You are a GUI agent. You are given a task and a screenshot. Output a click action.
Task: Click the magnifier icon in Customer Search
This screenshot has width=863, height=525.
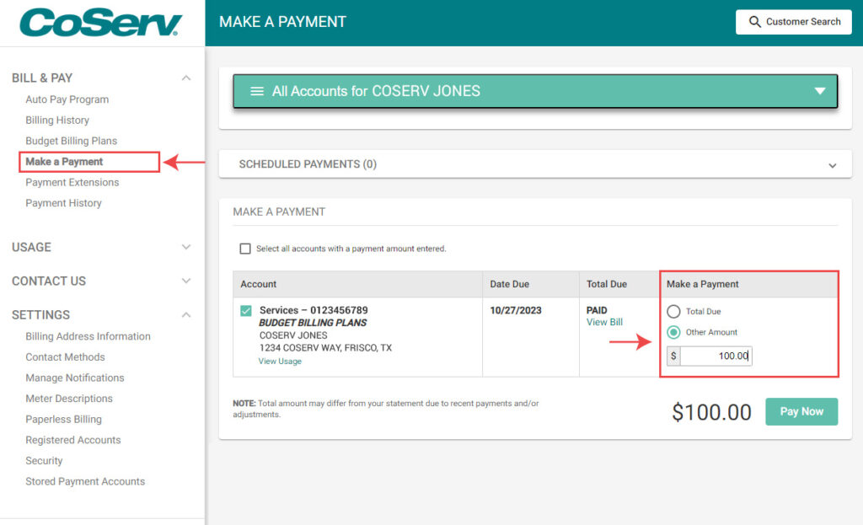[x=754, y=22]
